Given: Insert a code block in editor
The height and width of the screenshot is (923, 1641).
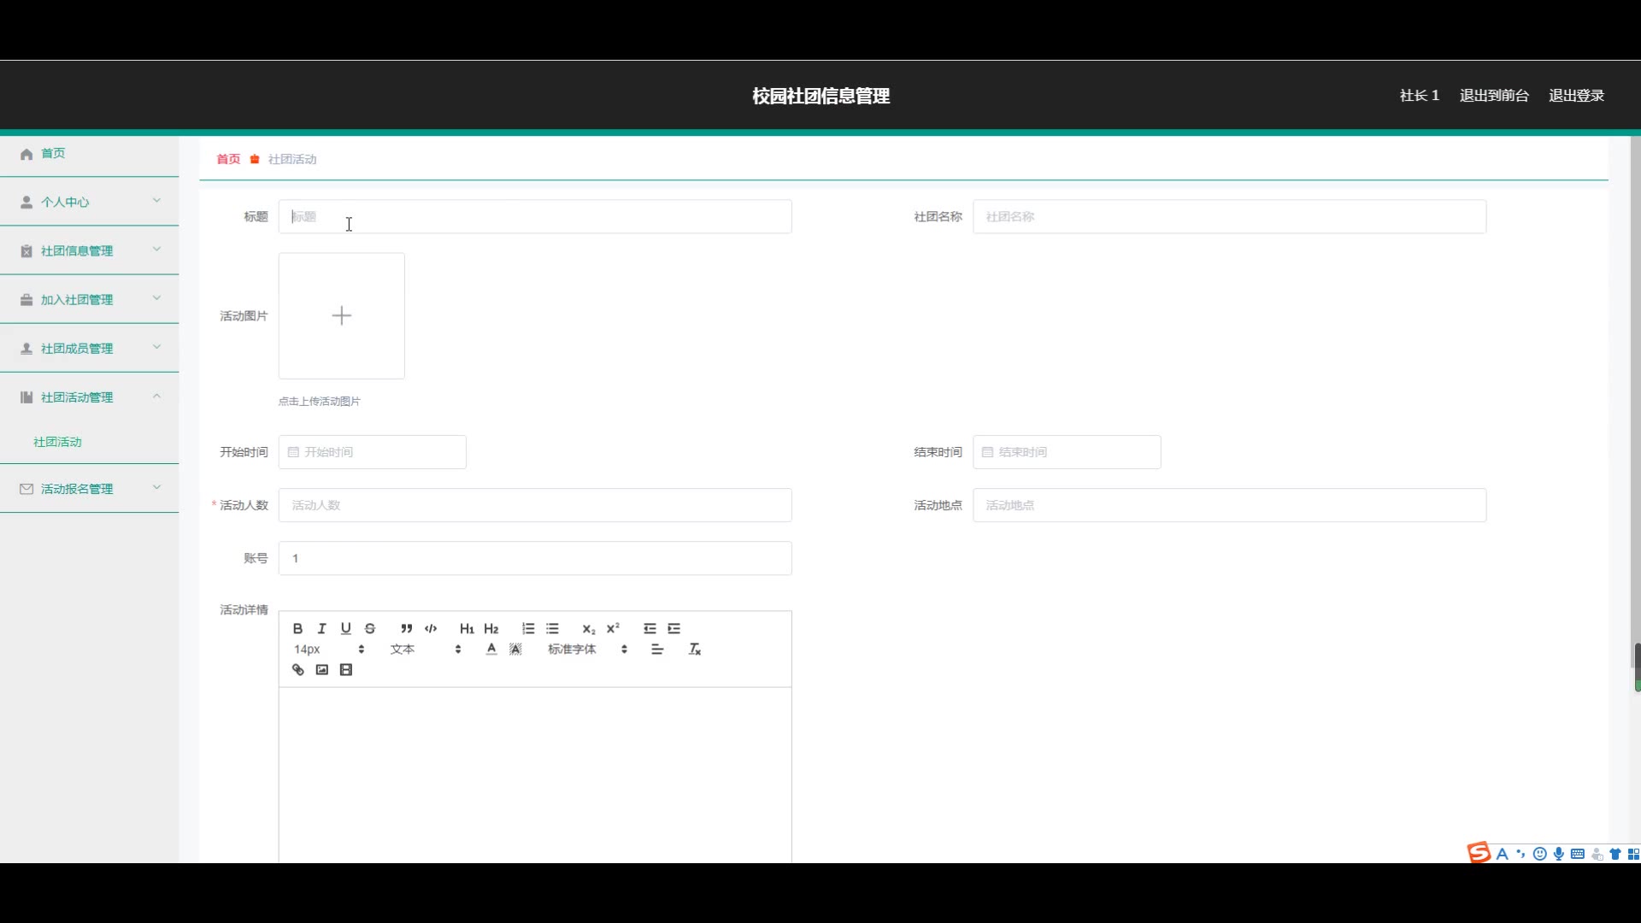Looking at the screenshot, I should tap(431, 628).
